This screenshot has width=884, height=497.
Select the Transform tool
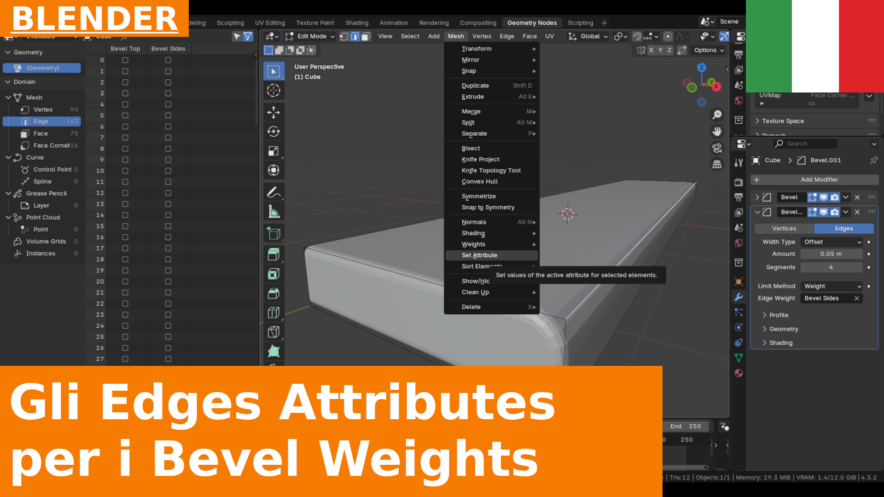(x=273, y=170)
